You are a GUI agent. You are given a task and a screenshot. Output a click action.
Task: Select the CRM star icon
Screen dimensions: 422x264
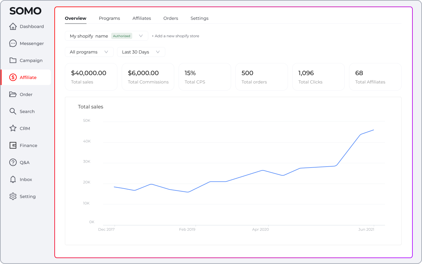(x=13, y=128)
